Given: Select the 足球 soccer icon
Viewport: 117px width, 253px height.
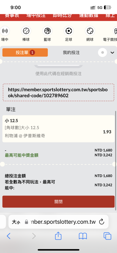Looking at the screenshot, I should [69, 31].
